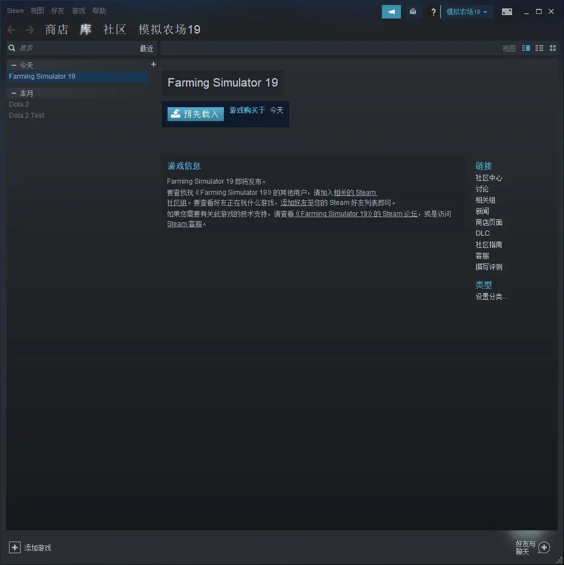Switch to Big Picture mode icon
This screenshot has width=564, height=565.
pyautogui.click(x=506, y=12)
